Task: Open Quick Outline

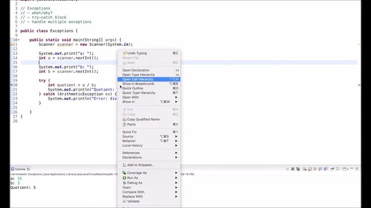Action: pos(149,88)
